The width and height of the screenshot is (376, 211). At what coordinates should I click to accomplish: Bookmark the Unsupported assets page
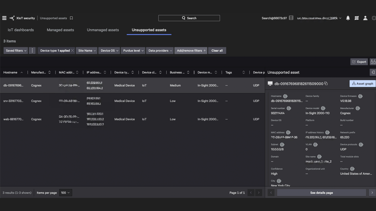(x=71, y=18)
